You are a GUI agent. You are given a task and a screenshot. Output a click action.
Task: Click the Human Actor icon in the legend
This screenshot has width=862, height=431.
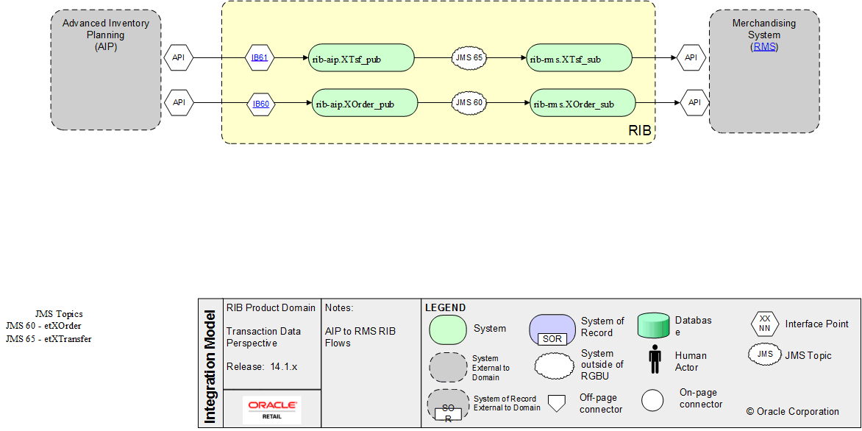[654, 360]
